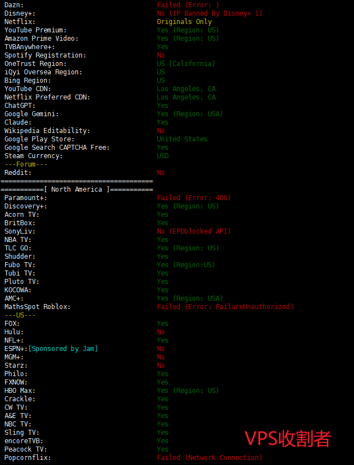354x465 pixels.
Task: Click the SonyLiv EPDblocked API result
Action: pos(193,231)
